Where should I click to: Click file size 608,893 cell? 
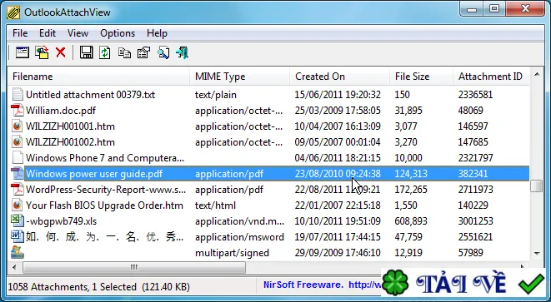point(411,221)
